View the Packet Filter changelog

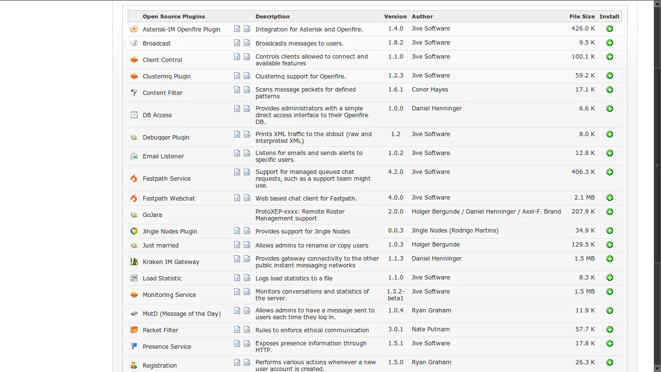[247, 329]
